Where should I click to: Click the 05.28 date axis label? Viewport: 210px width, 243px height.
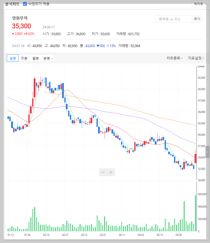coord(179,235)
